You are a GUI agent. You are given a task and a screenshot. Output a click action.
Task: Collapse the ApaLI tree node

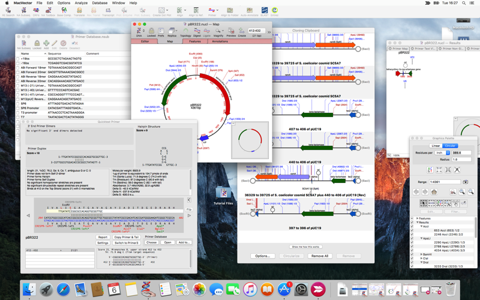(422, 238)
